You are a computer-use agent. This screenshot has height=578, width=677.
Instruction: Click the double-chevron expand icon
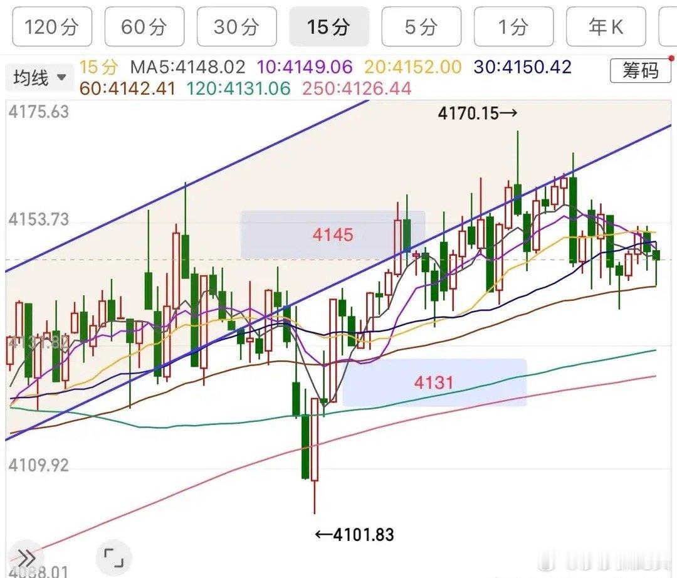point(26,558)
